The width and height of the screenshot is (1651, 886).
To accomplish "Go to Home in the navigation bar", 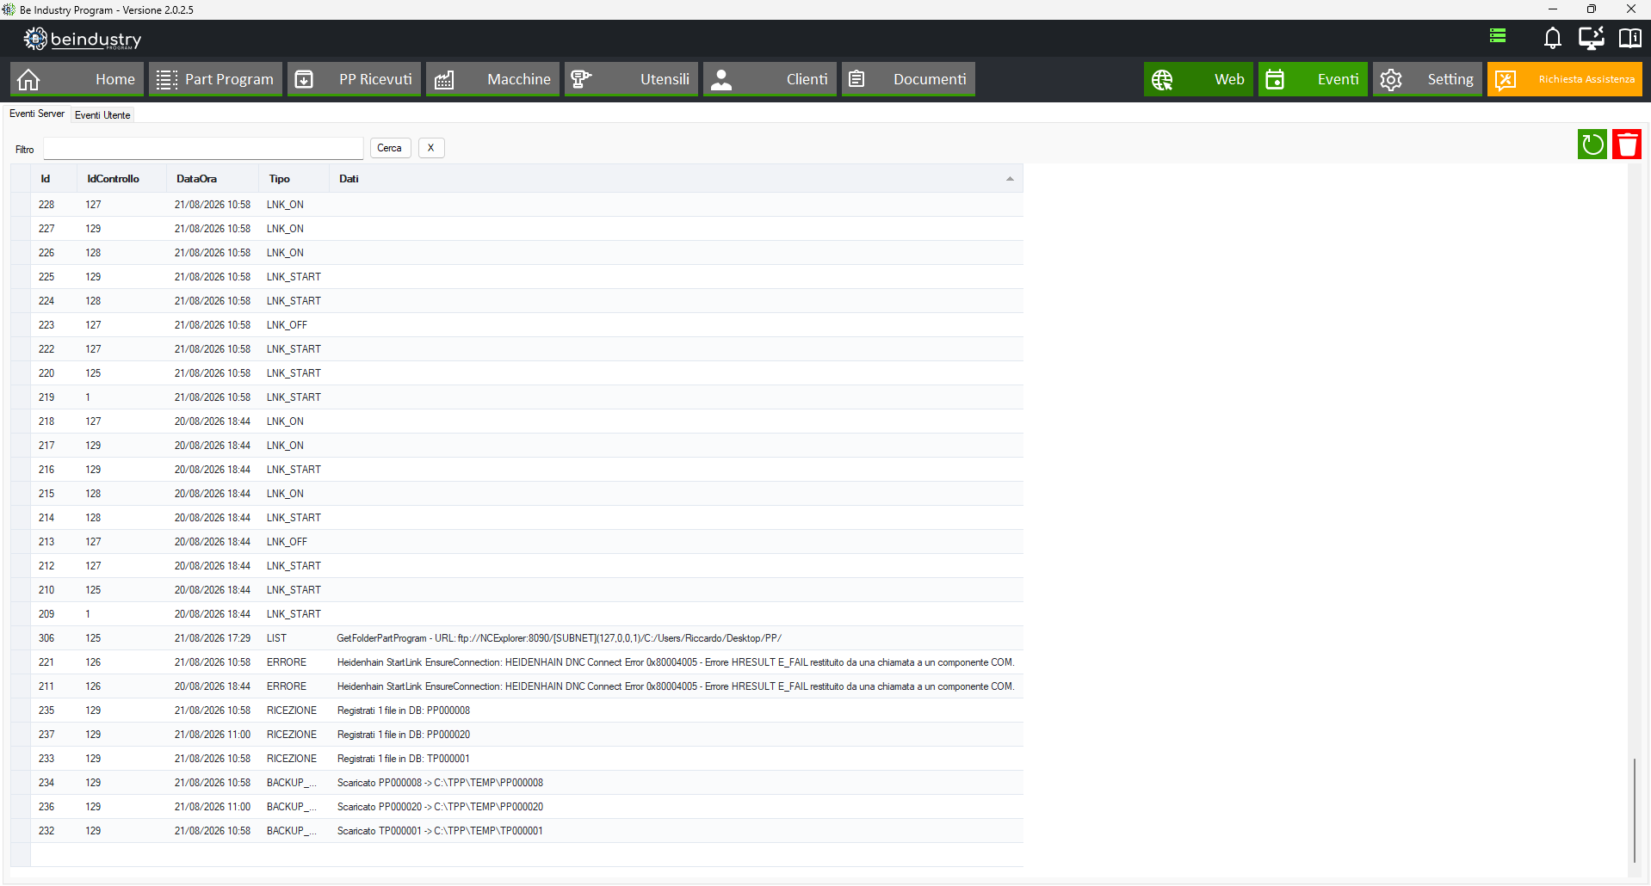I will click(77, 79).
